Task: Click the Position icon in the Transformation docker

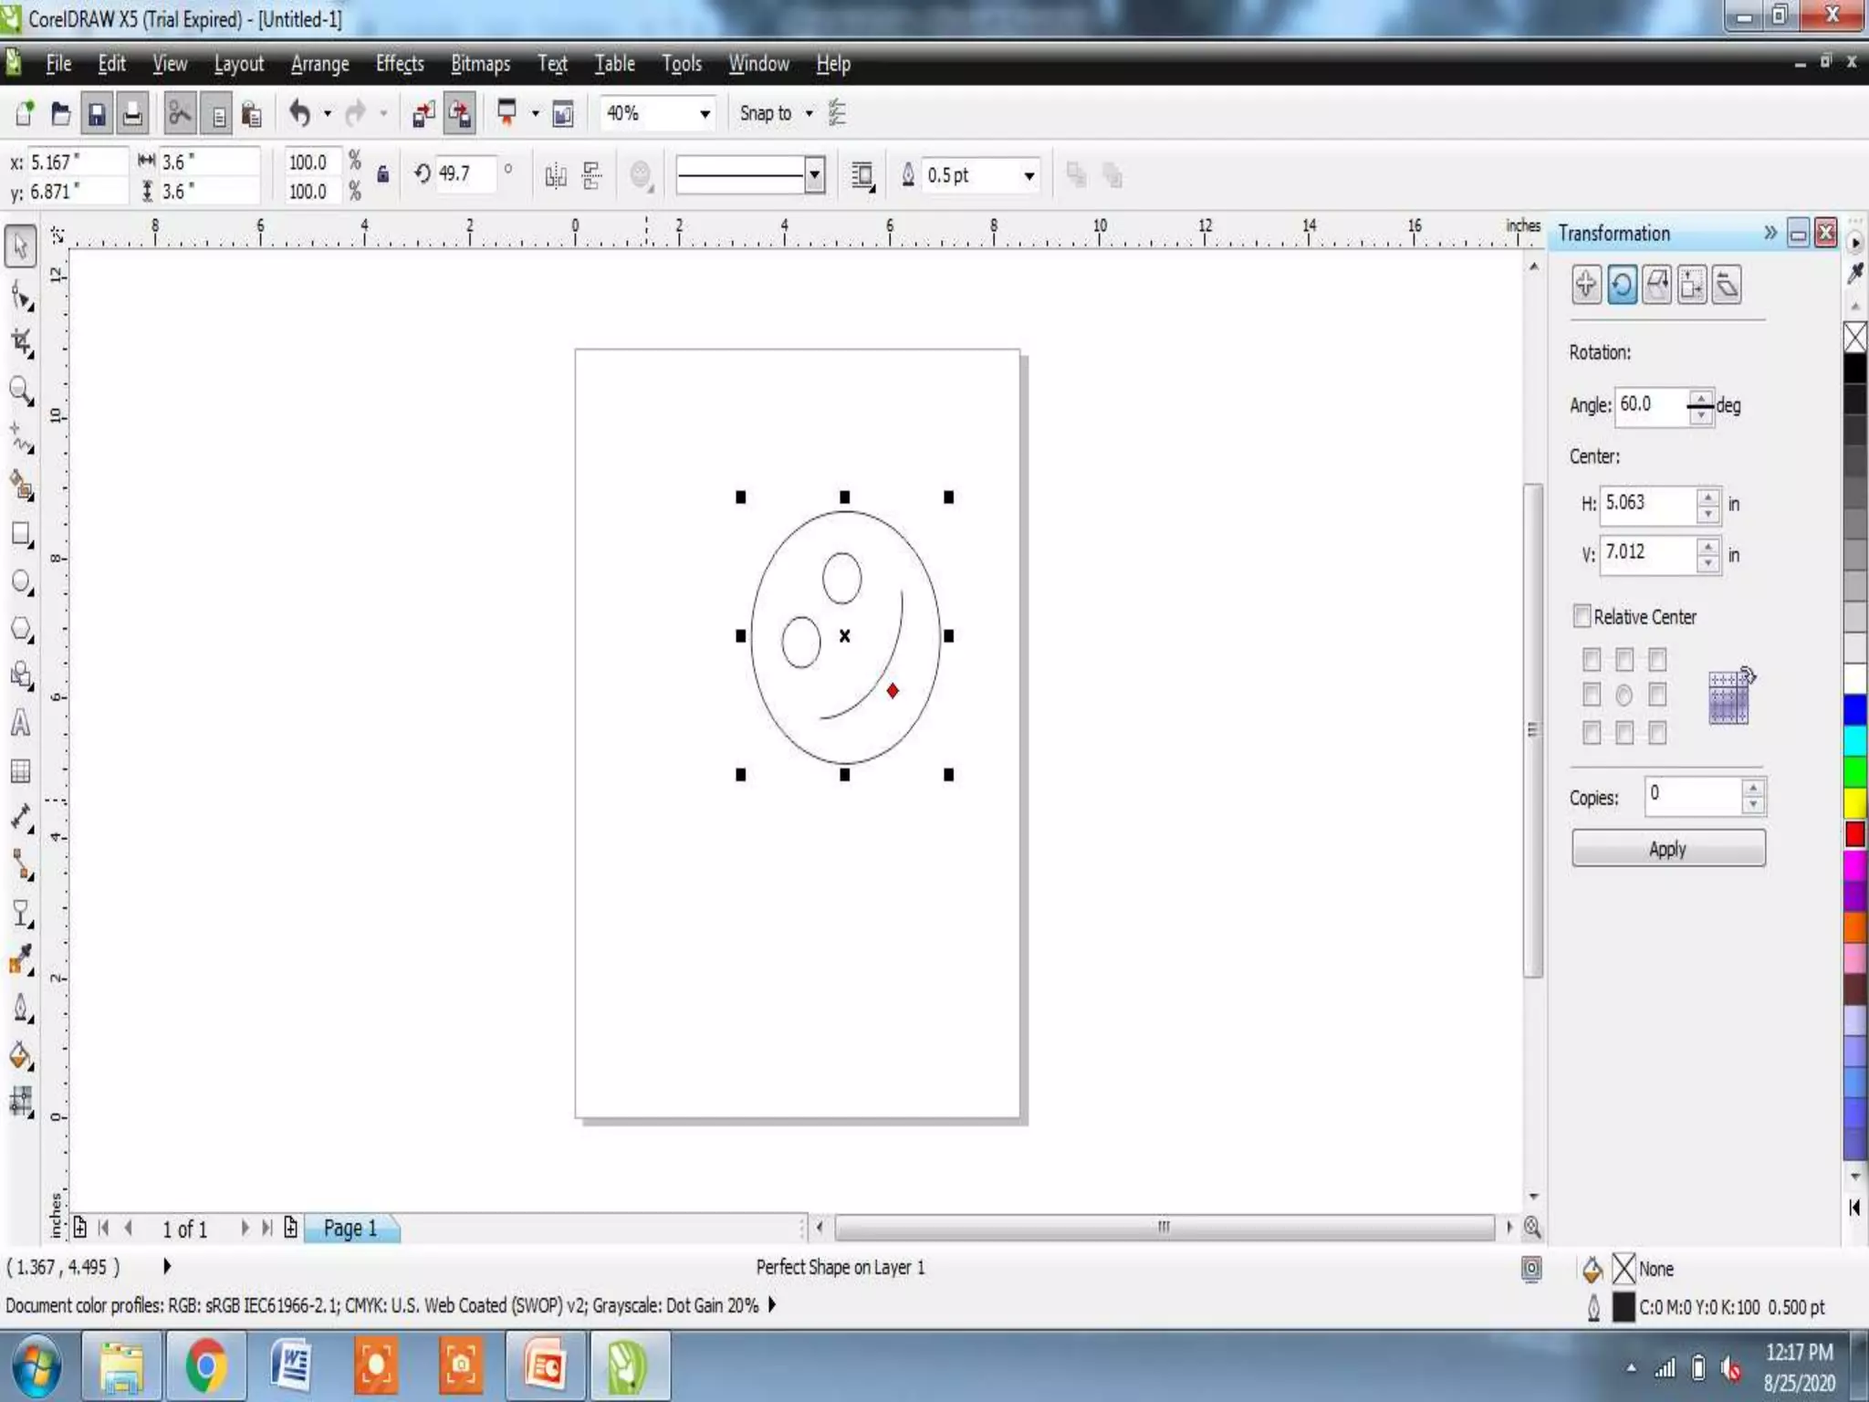Action: [1586, 285]
